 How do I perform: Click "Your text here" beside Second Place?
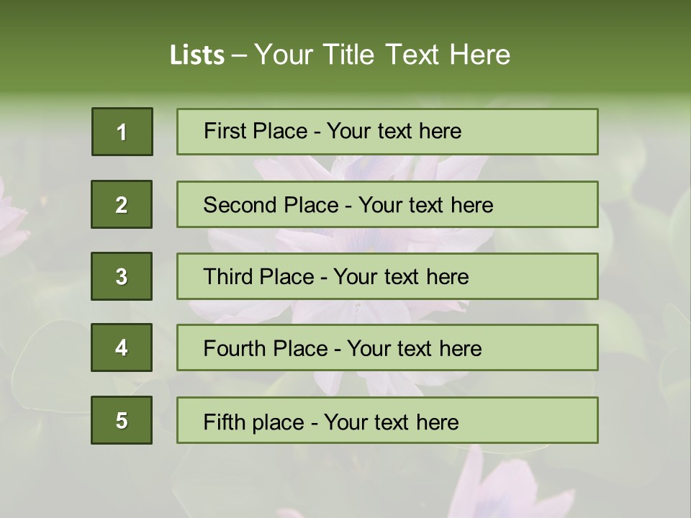point(425,205)
